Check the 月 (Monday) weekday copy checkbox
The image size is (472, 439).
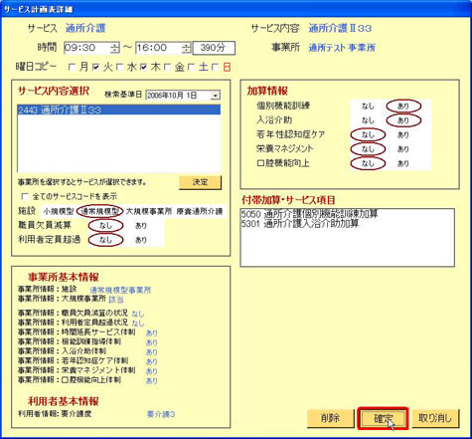[72, 68]
